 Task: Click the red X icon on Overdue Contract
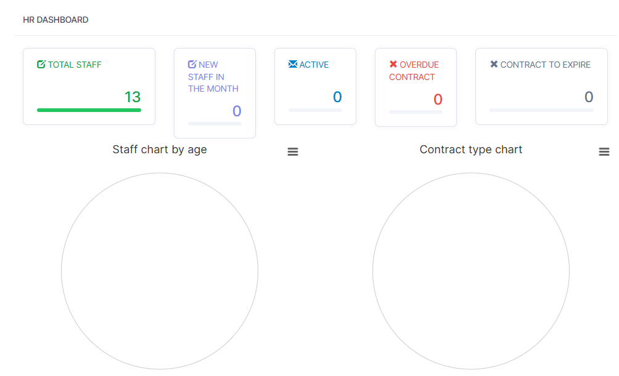(393, 65)
